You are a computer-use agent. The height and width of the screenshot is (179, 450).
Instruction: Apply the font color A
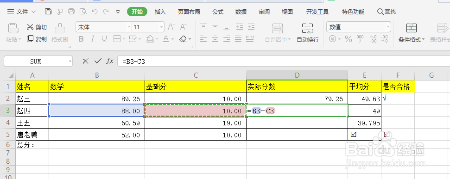tap(166, 39)
